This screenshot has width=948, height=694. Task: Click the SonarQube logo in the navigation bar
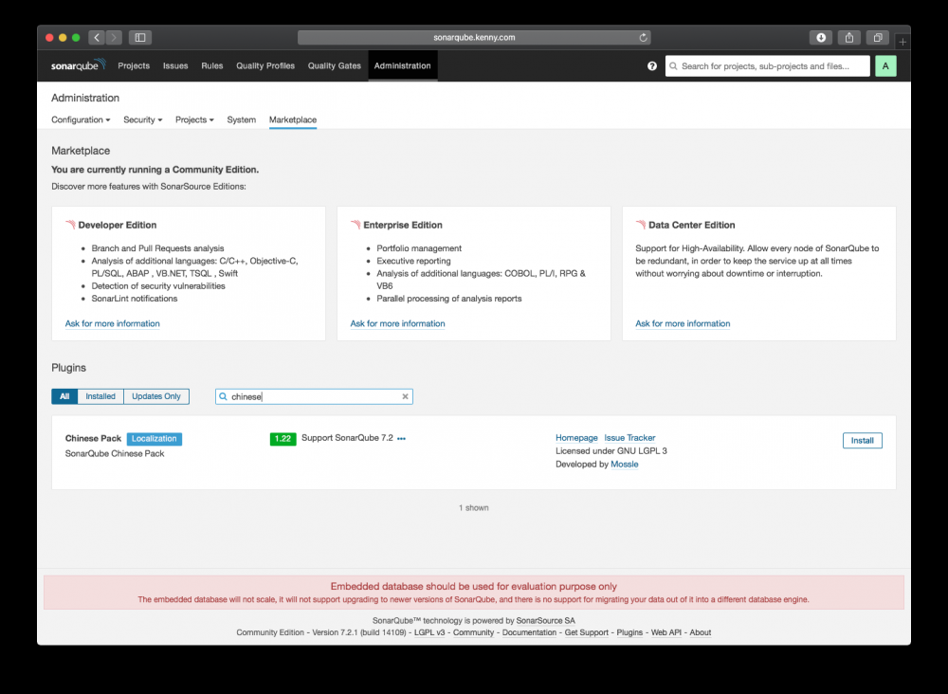[x=77, y=65]
